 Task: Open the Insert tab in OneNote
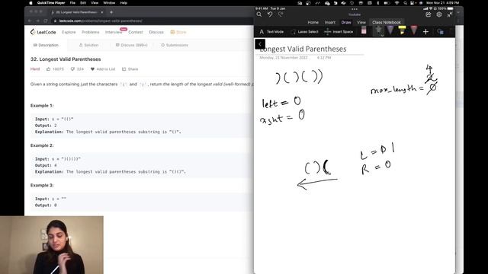click(x=330, y=22)
